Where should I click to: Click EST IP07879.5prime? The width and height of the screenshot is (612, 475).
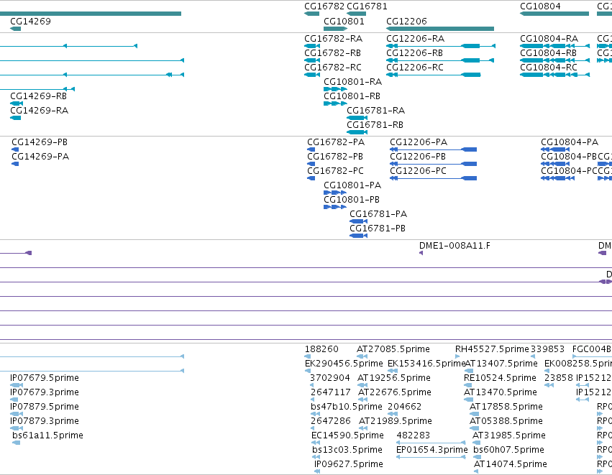45,407
